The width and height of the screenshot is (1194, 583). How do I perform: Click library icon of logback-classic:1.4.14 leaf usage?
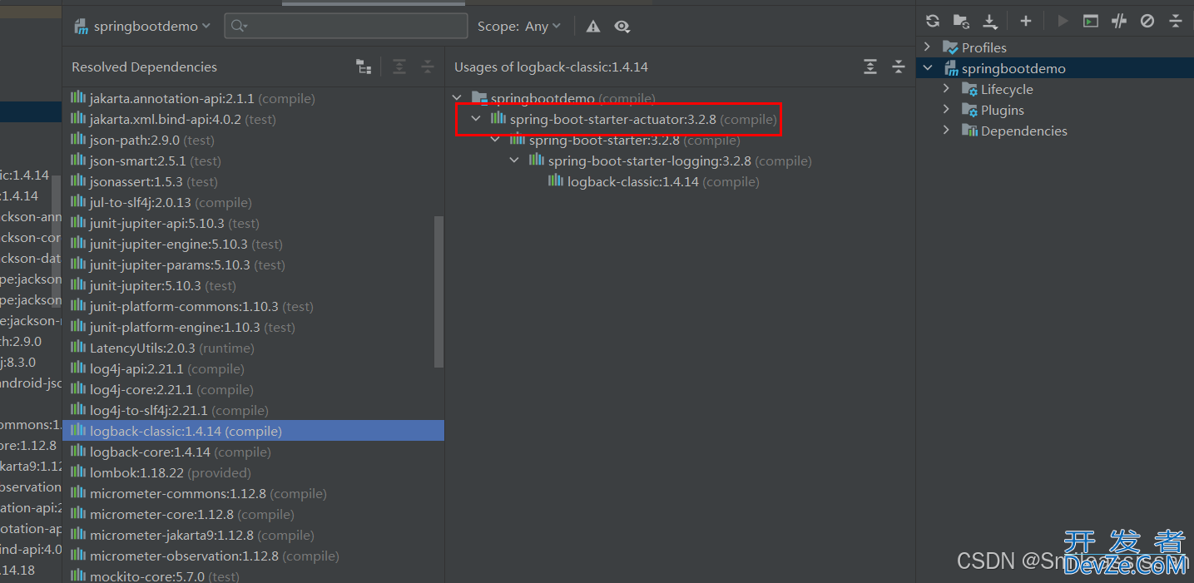pyautogui.click(x=556, y=180)
